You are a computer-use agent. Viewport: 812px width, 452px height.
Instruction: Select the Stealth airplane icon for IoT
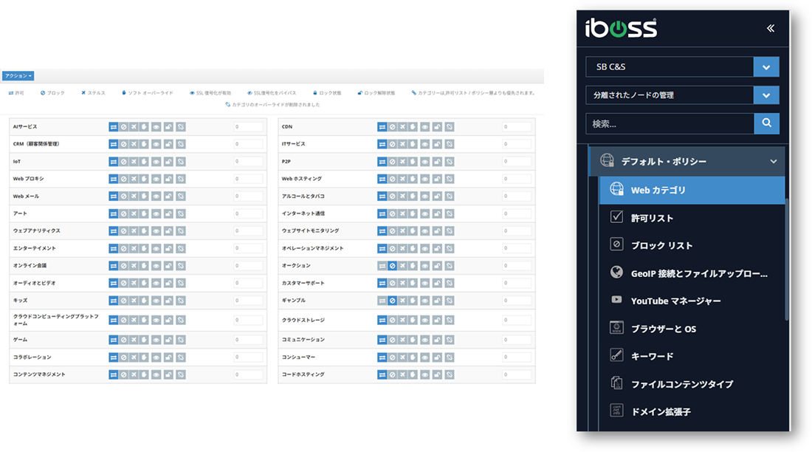[x=134, y=161]
